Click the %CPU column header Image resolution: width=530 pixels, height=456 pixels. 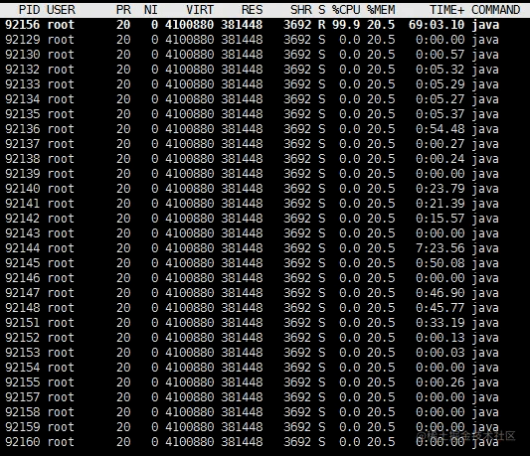point(346,10)
